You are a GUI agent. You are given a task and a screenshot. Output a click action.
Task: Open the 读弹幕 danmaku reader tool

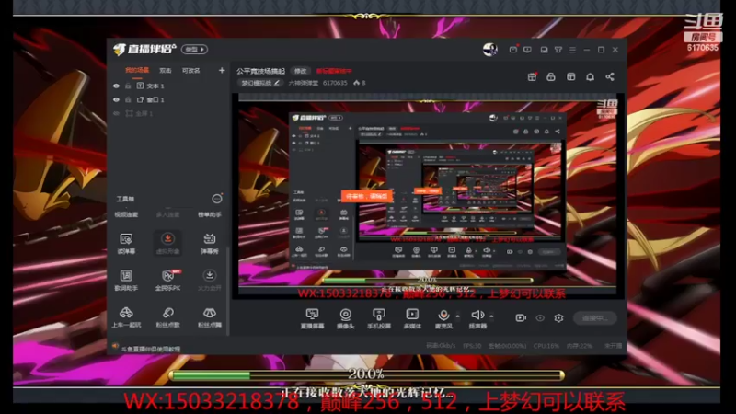click(x=126, y=244)
